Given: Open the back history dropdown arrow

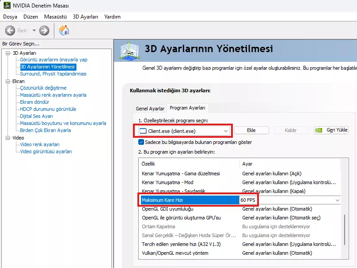Looking at the screenshot, I should coord(34,30).
